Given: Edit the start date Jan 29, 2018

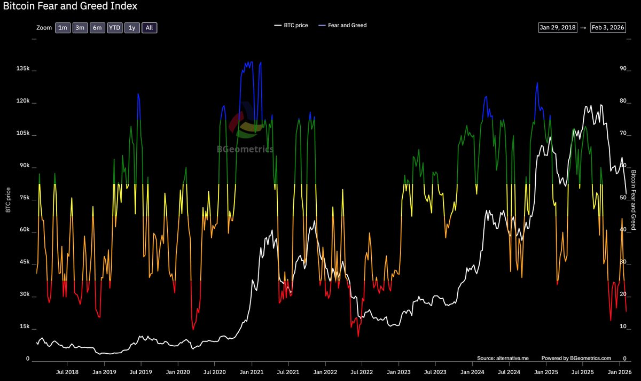Looking at the screenshot, I should pos(558,28).
